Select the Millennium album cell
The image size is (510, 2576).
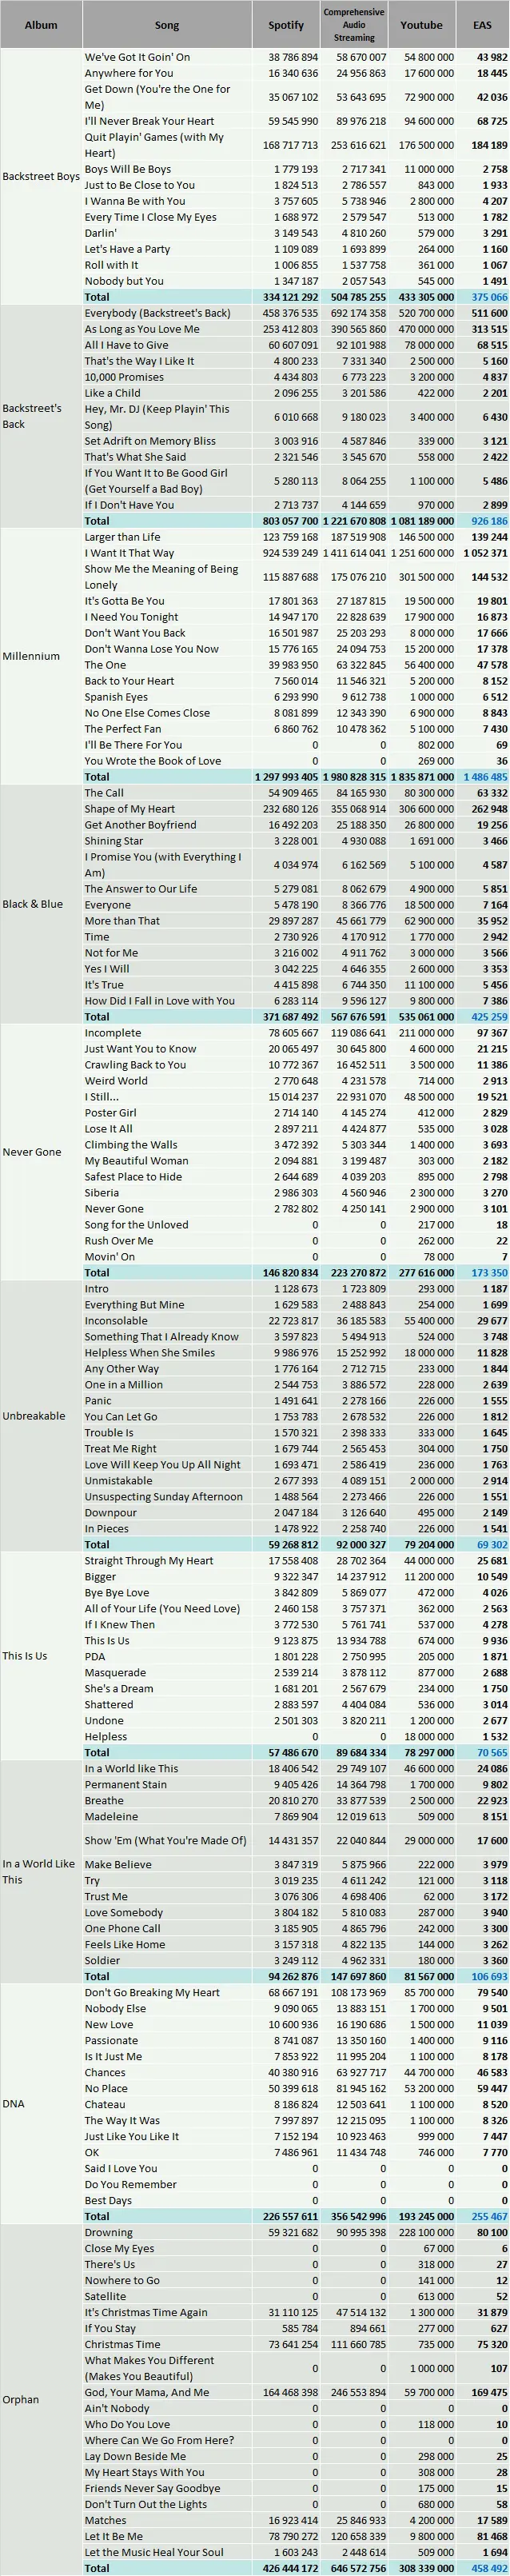(x=41, y=656)
